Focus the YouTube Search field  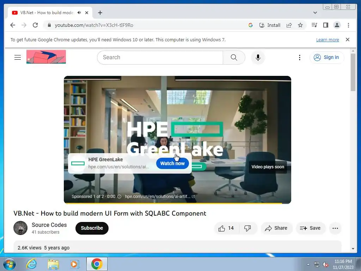[160, 58]
